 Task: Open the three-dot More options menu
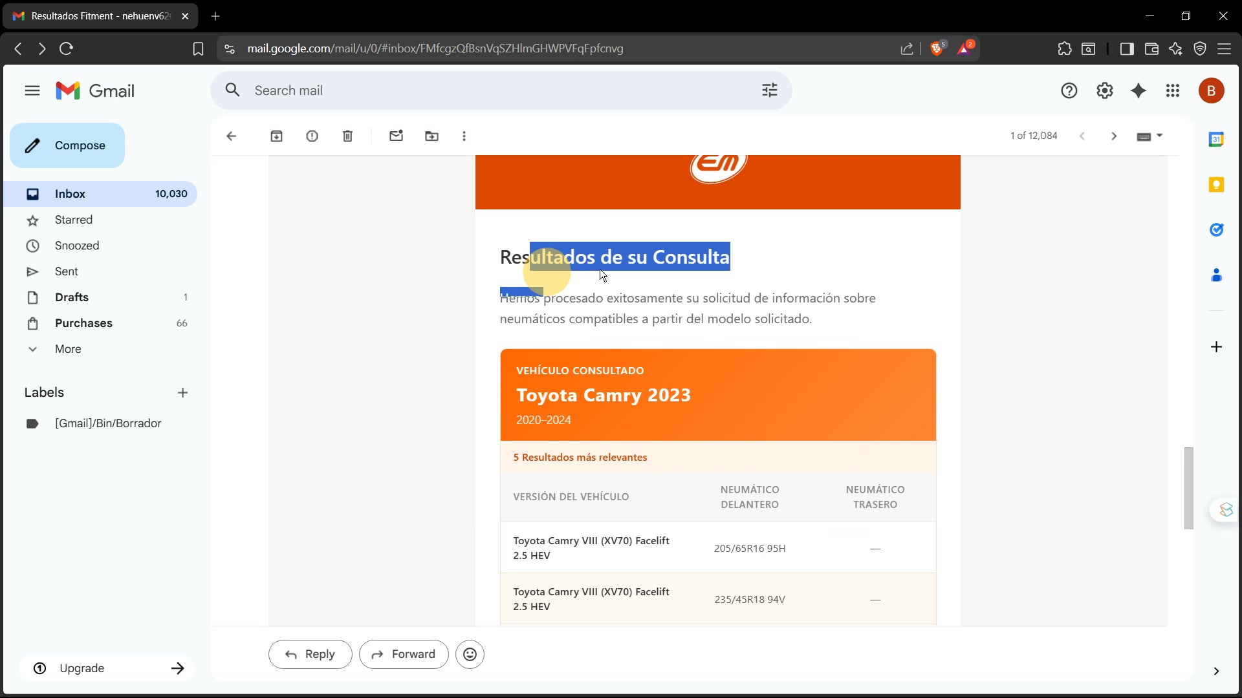click(464, 136)
